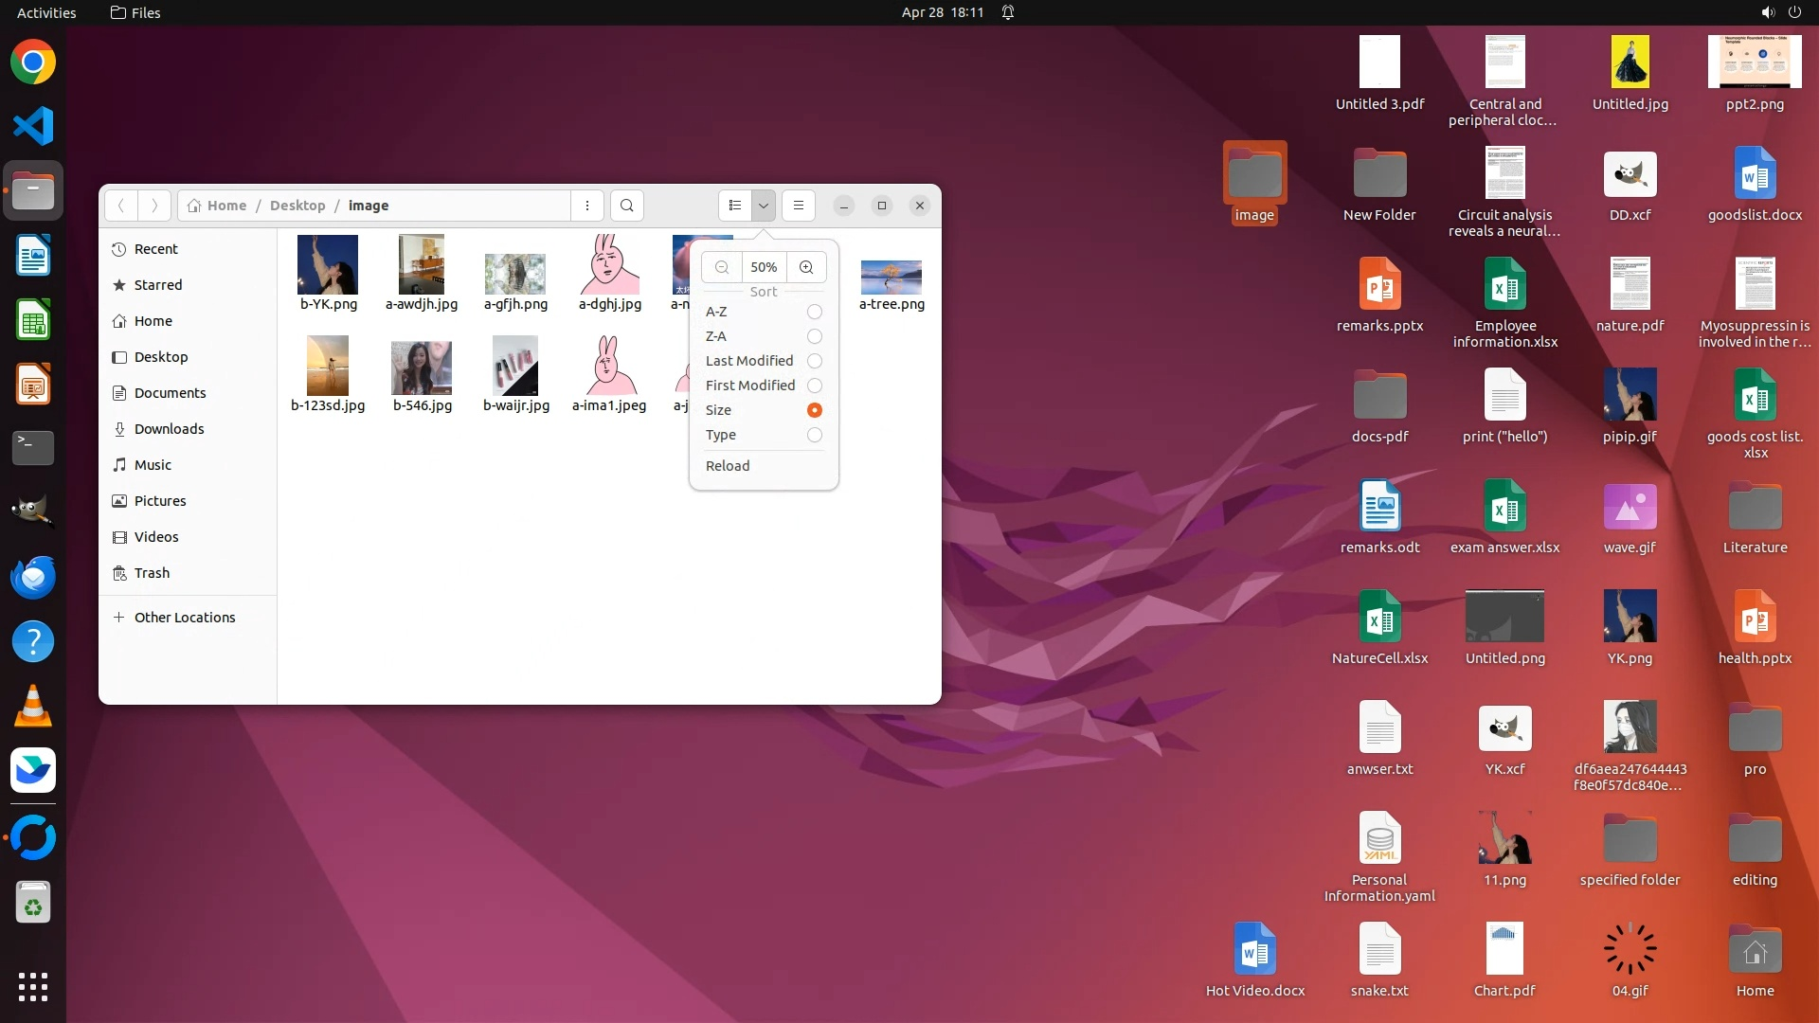Click the 50% zoom level reset
Viewport: 1819px width, 1023px height.
(764, 267)
